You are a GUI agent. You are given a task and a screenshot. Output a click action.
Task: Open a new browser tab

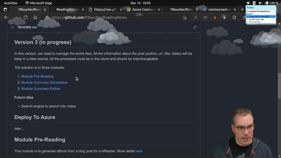pyautogui.click(x=242, y=10)
